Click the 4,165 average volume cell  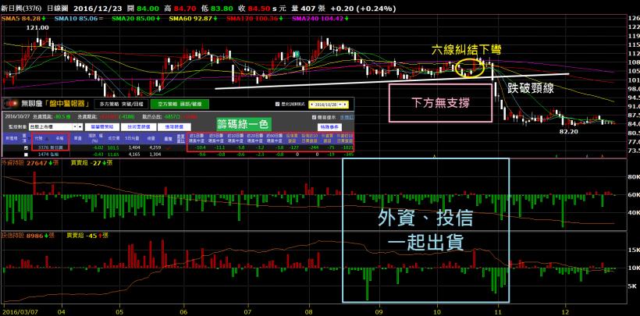134,154
